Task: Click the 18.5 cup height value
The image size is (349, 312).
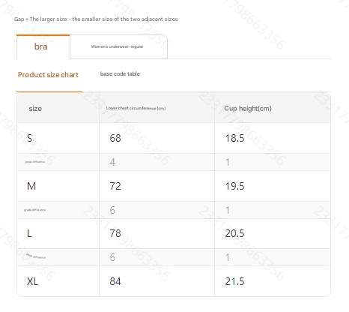Action: [x=234, y=138]
